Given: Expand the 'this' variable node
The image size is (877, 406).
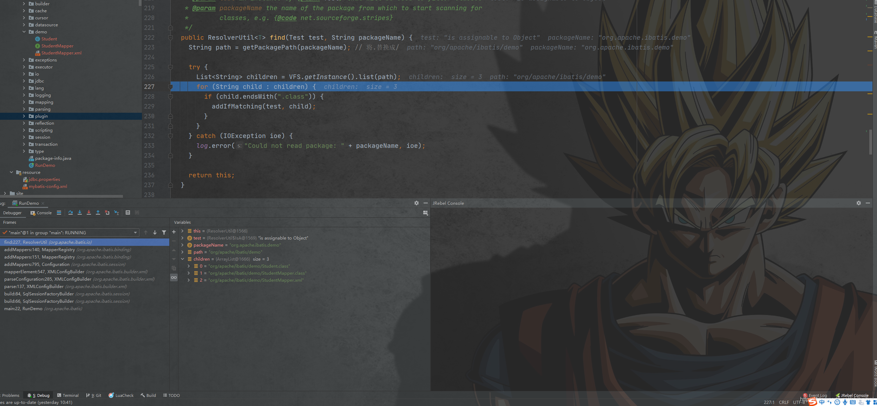Looking at the screenshot, I should (x=182, y=231).
